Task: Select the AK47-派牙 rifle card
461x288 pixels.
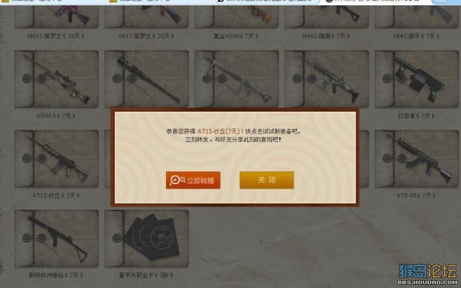Action: [x=417, y=16]
